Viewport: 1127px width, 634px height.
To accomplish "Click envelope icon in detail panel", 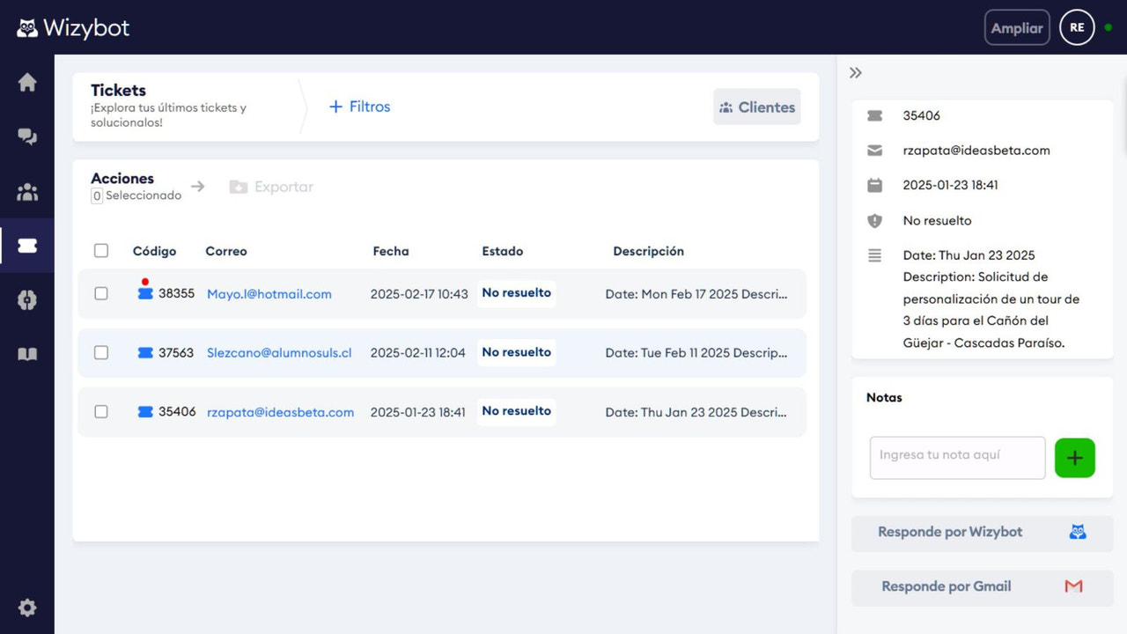I will coord(874,151).
